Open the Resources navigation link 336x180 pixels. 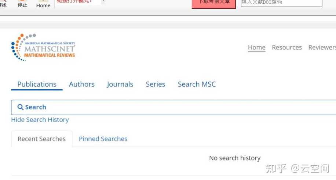tap(287, 47)
